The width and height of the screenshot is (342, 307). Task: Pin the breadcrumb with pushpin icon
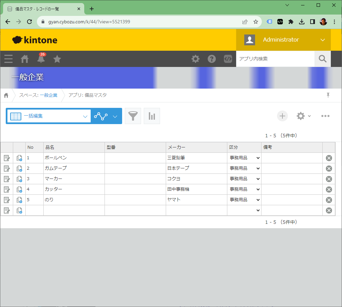328,95
